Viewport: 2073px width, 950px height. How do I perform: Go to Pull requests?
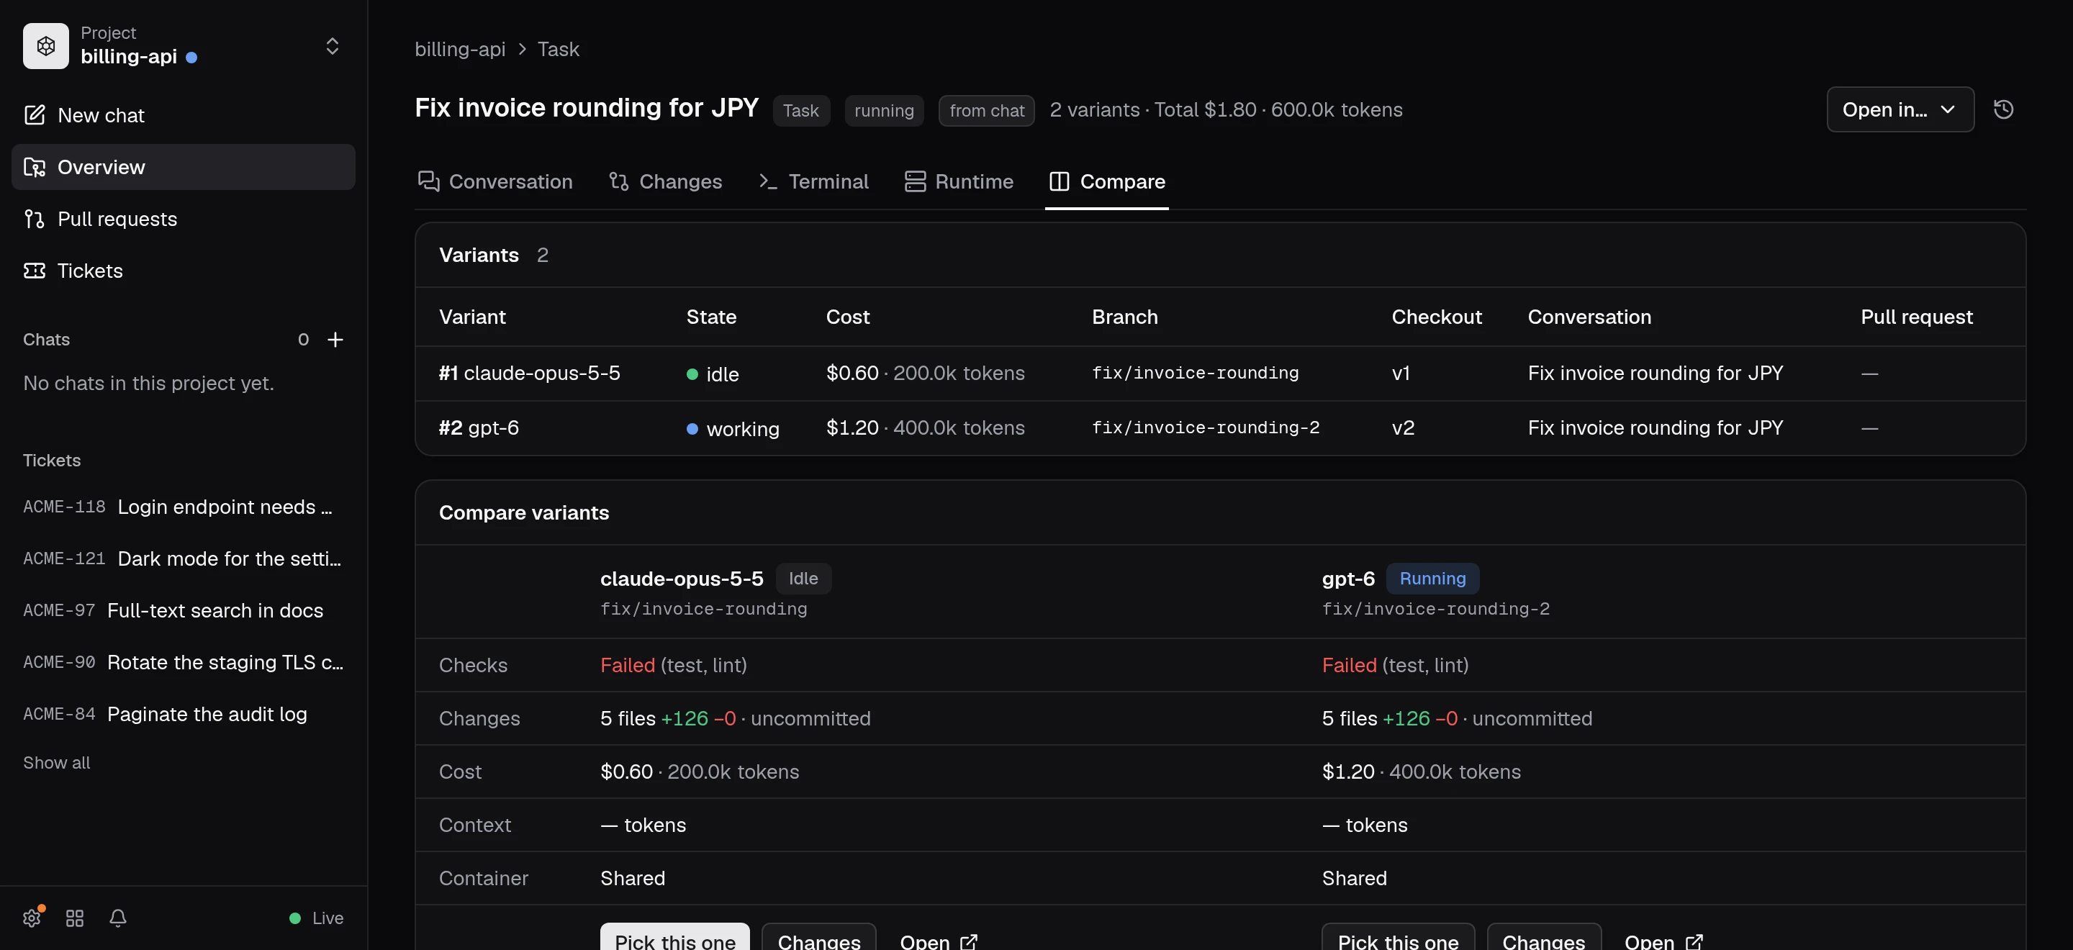pyautogui.click(x=184, y=219)
